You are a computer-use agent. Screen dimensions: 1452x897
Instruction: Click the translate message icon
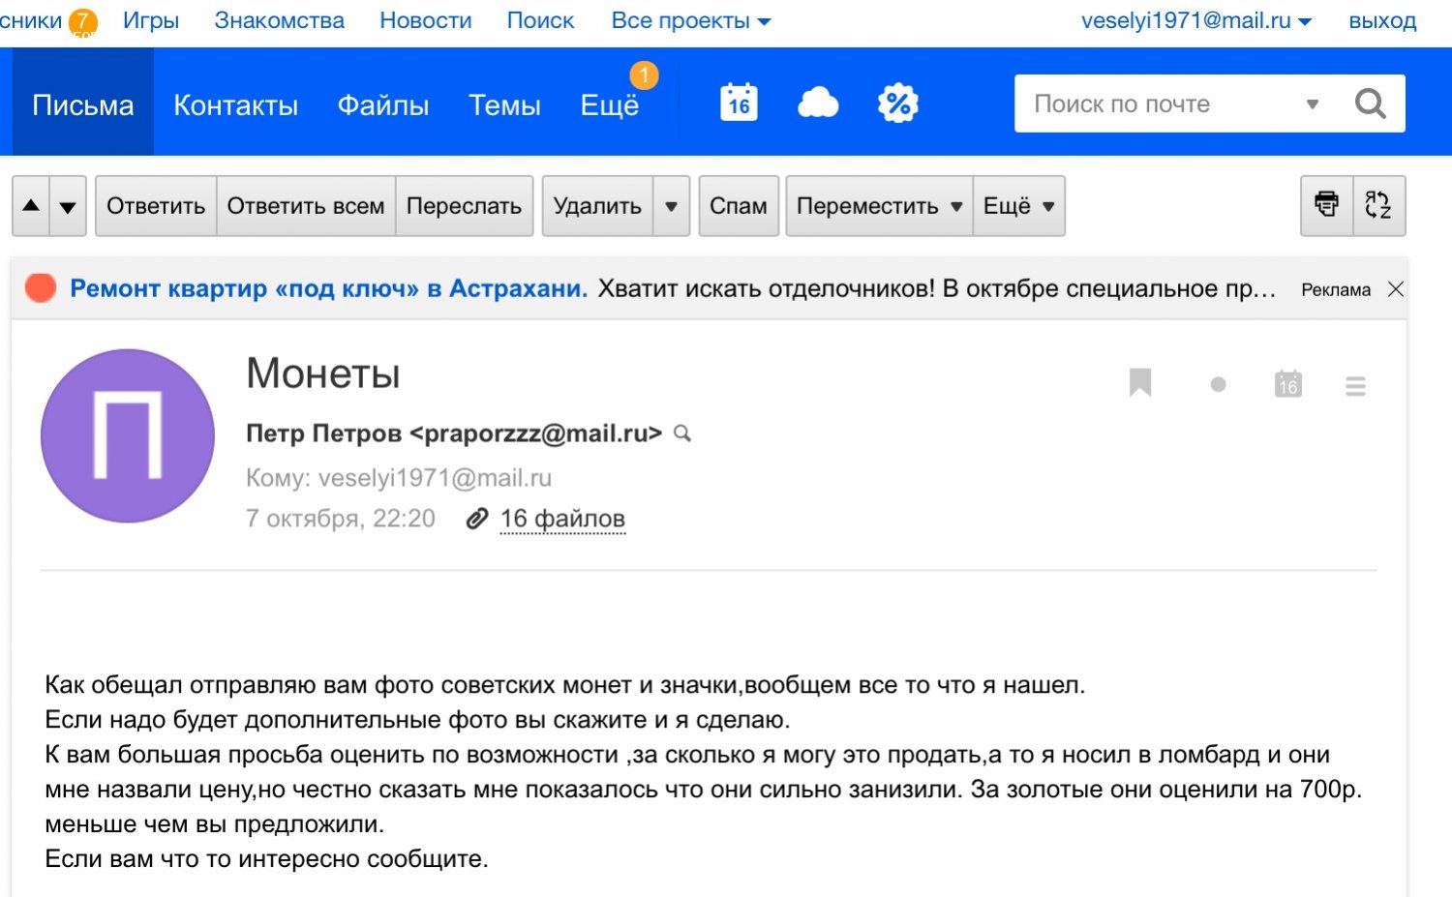pyautogui.click(x=1378, y=205)
